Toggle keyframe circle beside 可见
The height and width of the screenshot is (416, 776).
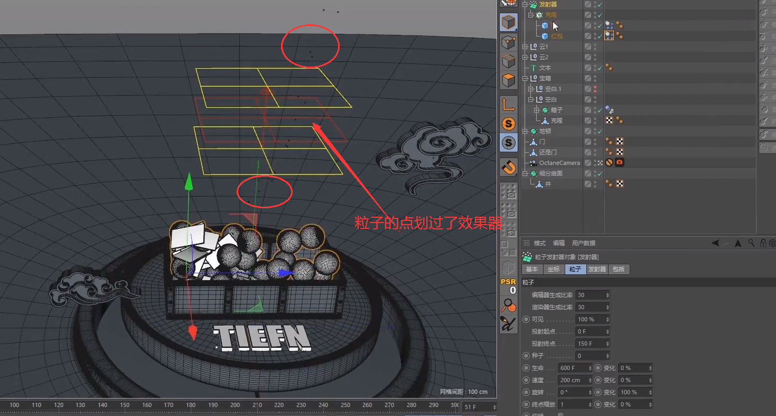coord(526,319)
